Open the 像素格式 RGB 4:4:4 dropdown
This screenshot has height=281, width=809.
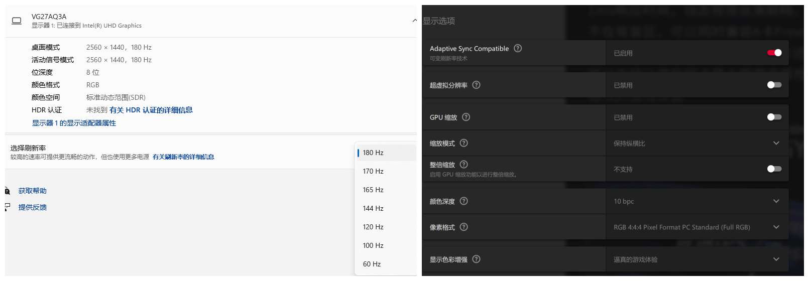(x=776, y=227)
